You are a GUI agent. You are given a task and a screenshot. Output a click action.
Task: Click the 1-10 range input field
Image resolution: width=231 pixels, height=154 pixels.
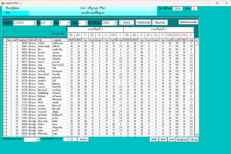pyautogui.click(x=70, y=139)
